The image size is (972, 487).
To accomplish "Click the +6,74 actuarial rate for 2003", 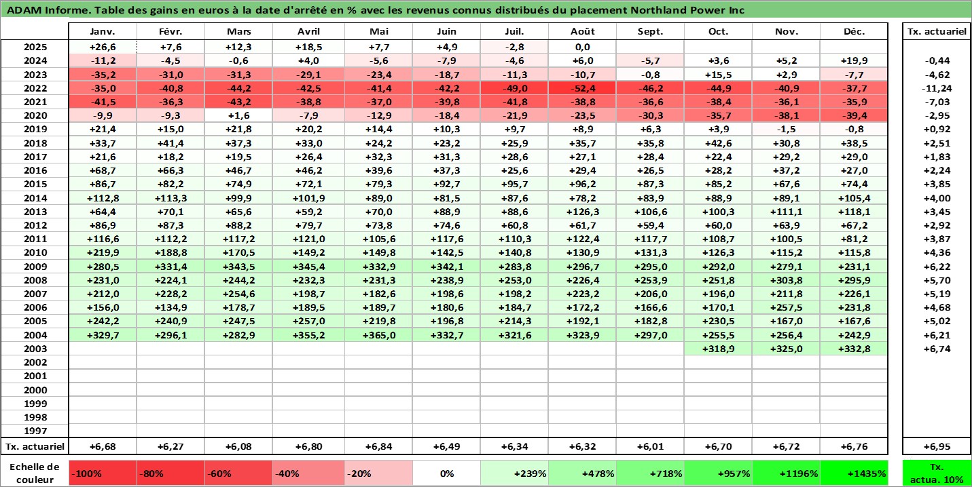I will click(936, 349).
